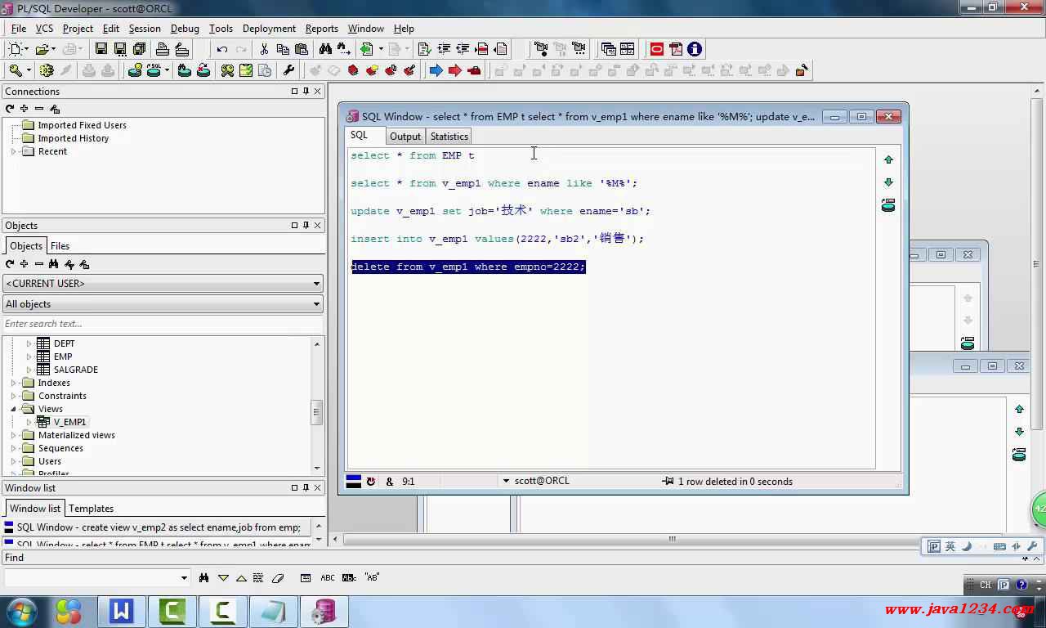Click refresh icon in Connections panel
The height and width of the screenshot is (628, 1046).
pos(10,108)
